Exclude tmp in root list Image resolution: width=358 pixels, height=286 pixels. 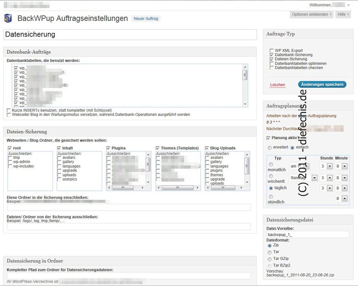tap(10, 158)
